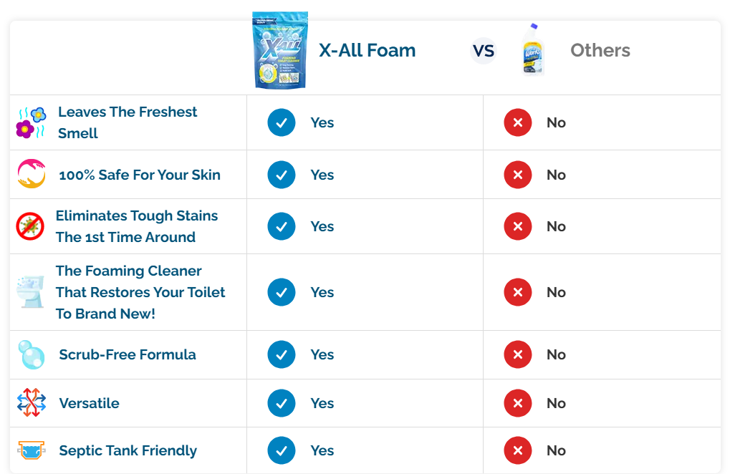
Task: Click the septic tank icon
Action: click(32, 450)
